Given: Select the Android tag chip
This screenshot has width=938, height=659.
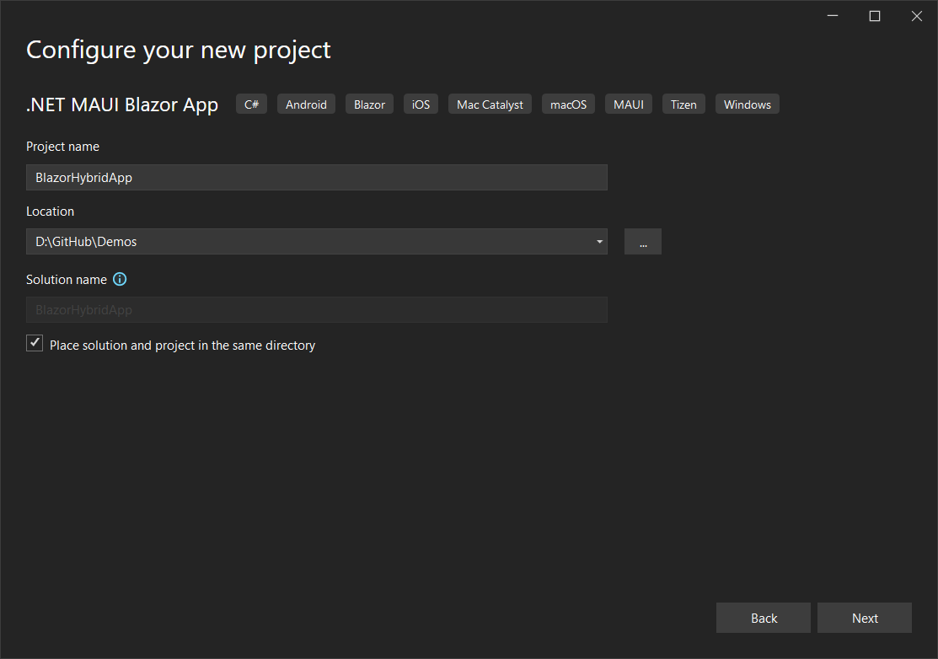Looking at the screenshot, I should (306, 104).
